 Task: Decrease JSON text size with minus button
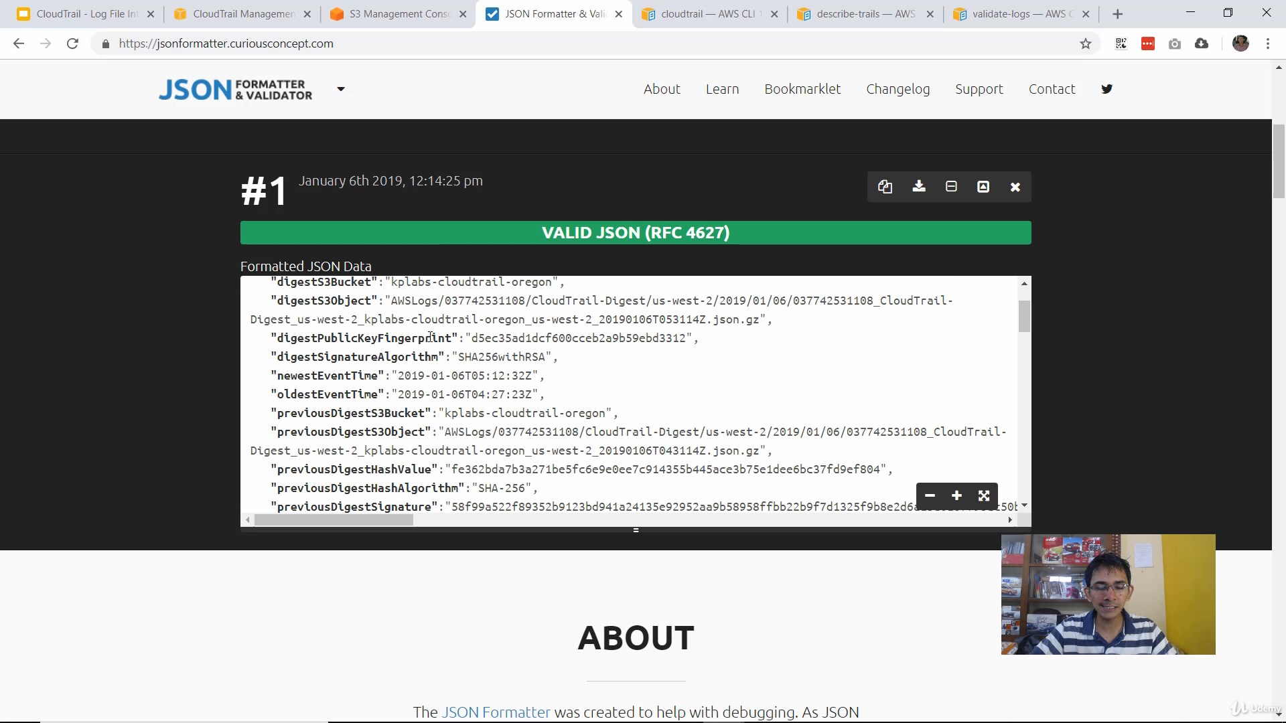930,495
